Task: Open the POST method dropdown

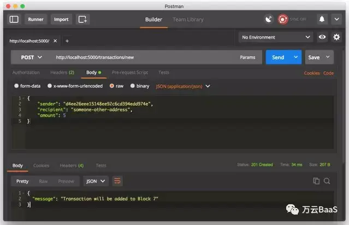Action: click(31, 57)
